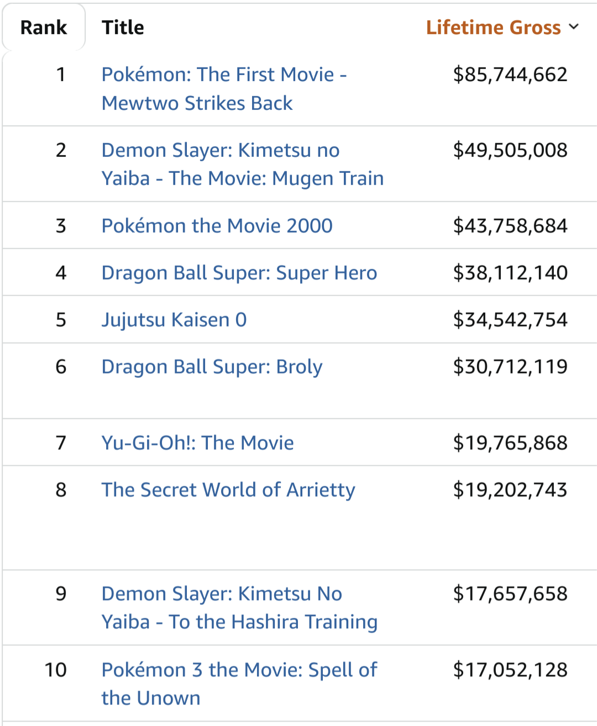This screenshot has height=726, width=597.
Task: Open The Secret World of Arrietty link
Action: tap(228, 490)
